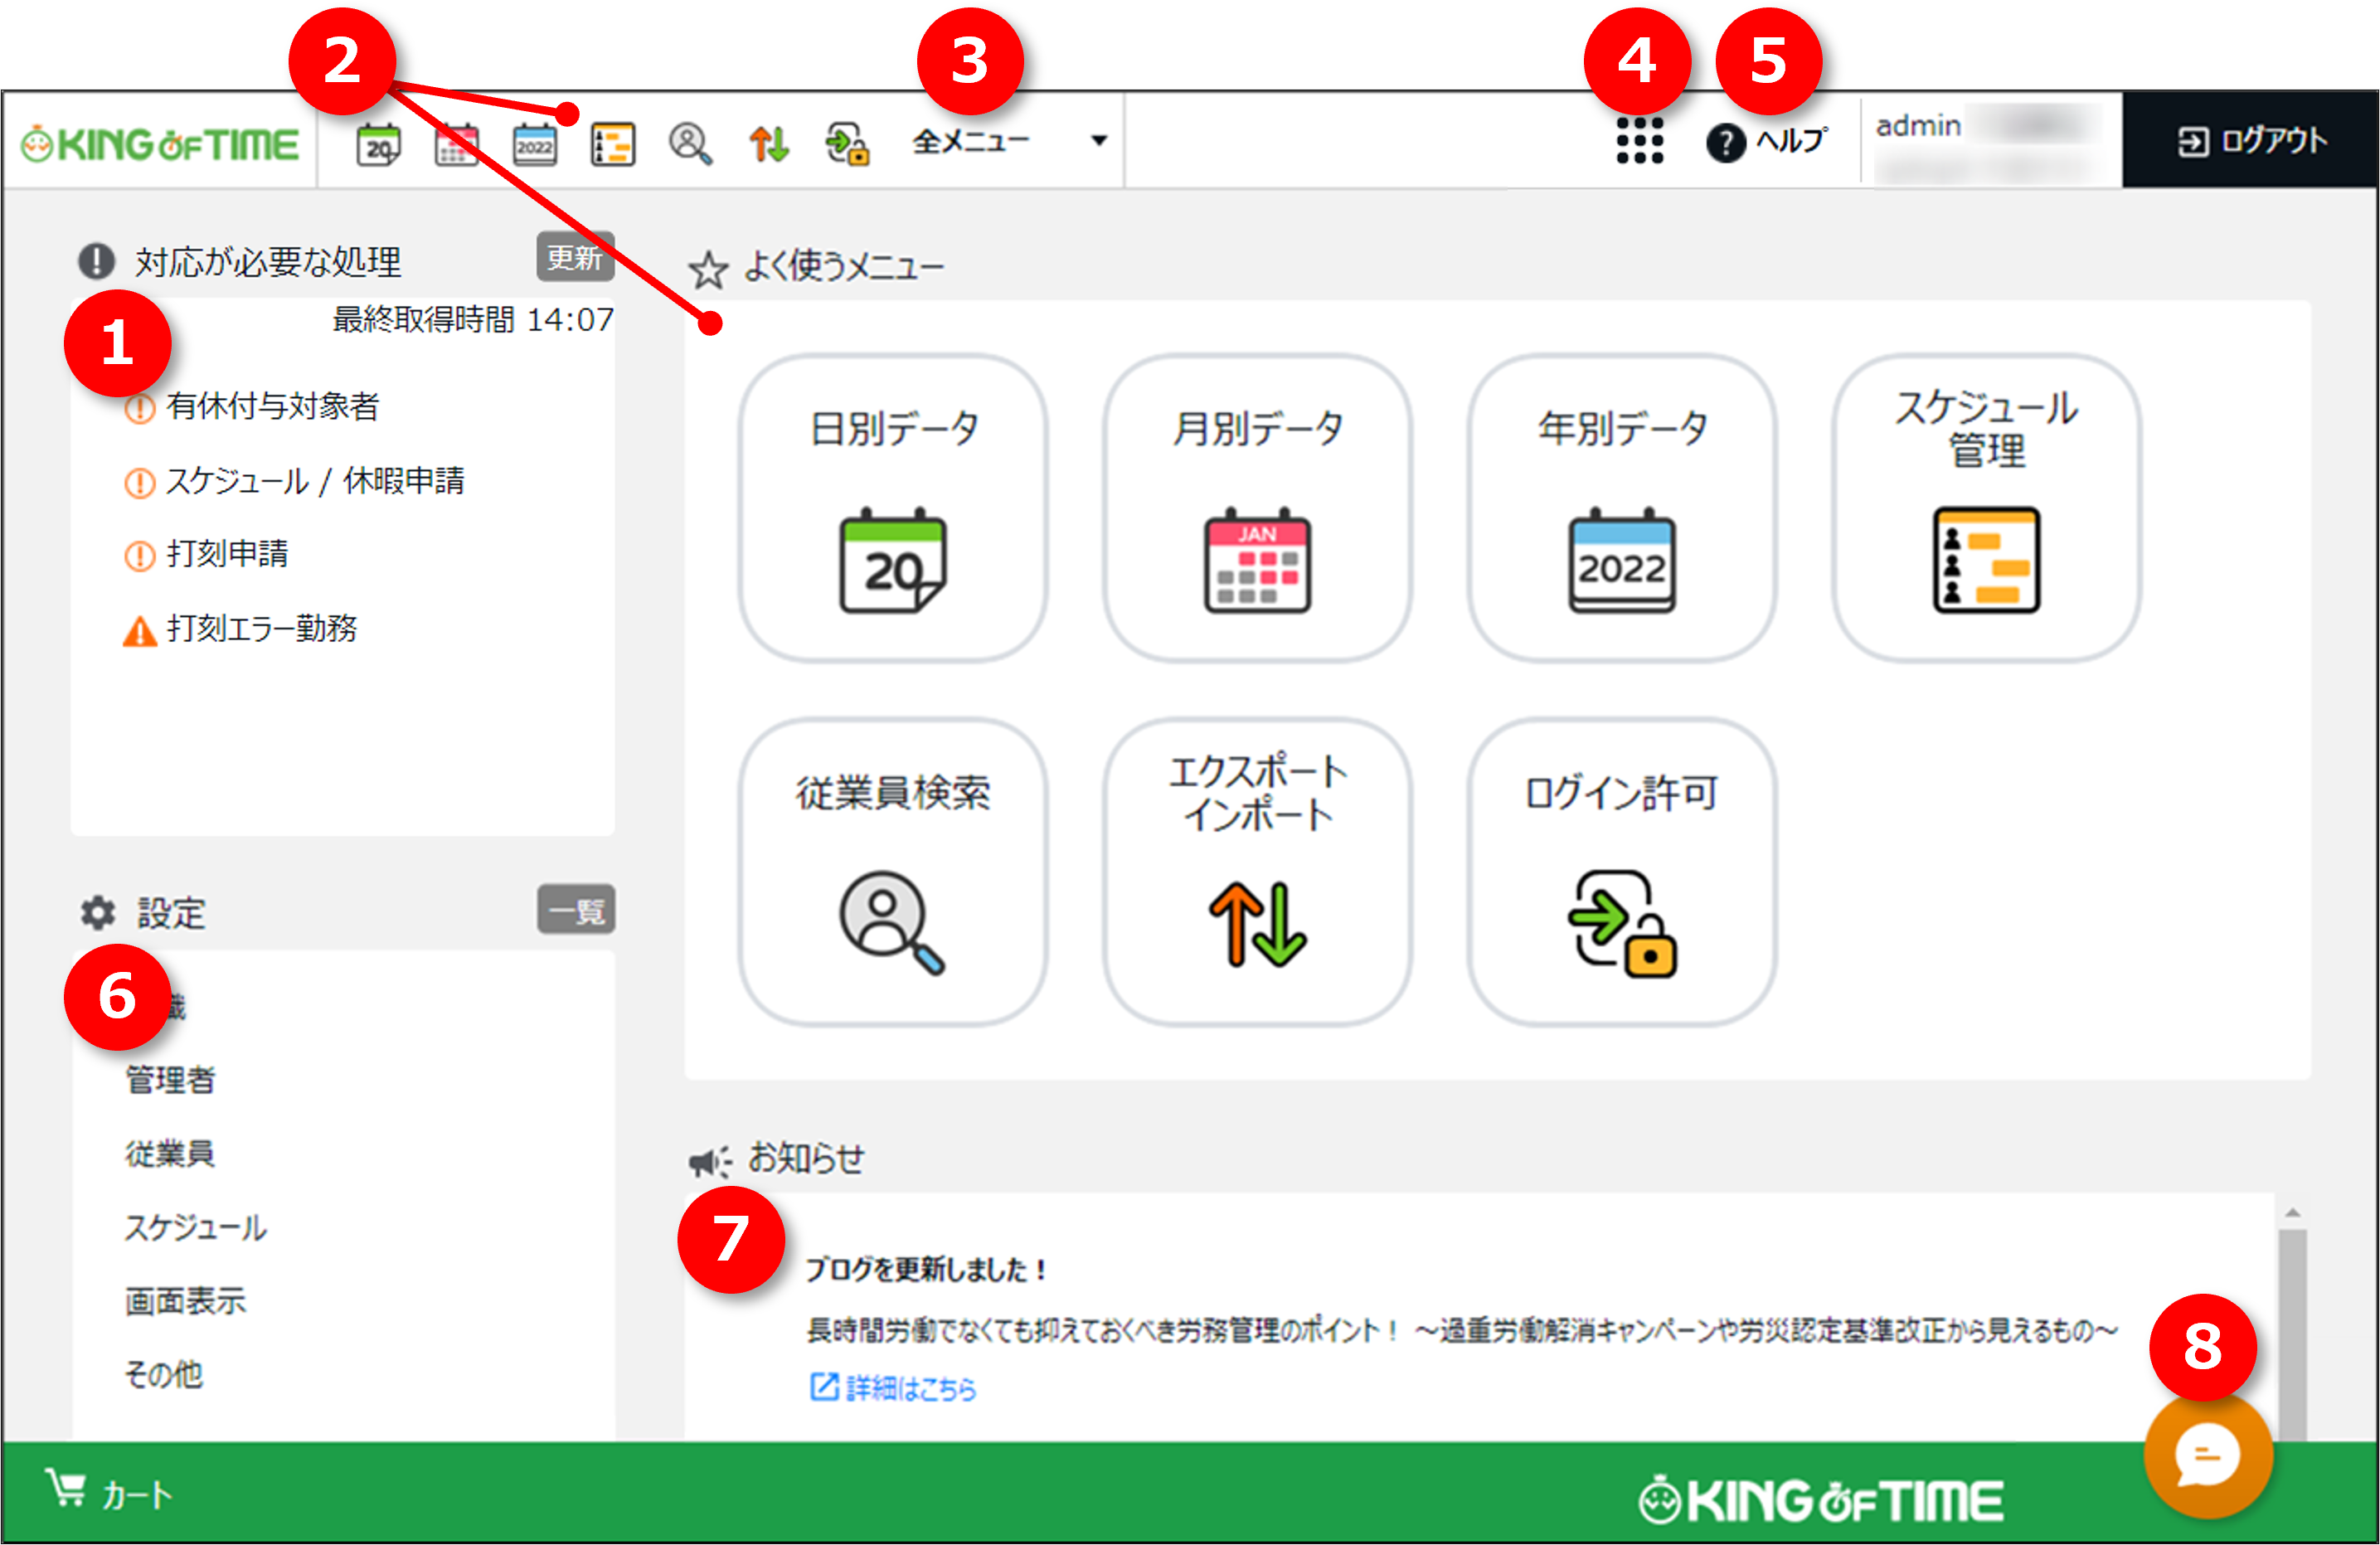Open the orange chat bubble widget
The height and width of the screenshot is (1545, 2380).
(x=2208, y=1455)
